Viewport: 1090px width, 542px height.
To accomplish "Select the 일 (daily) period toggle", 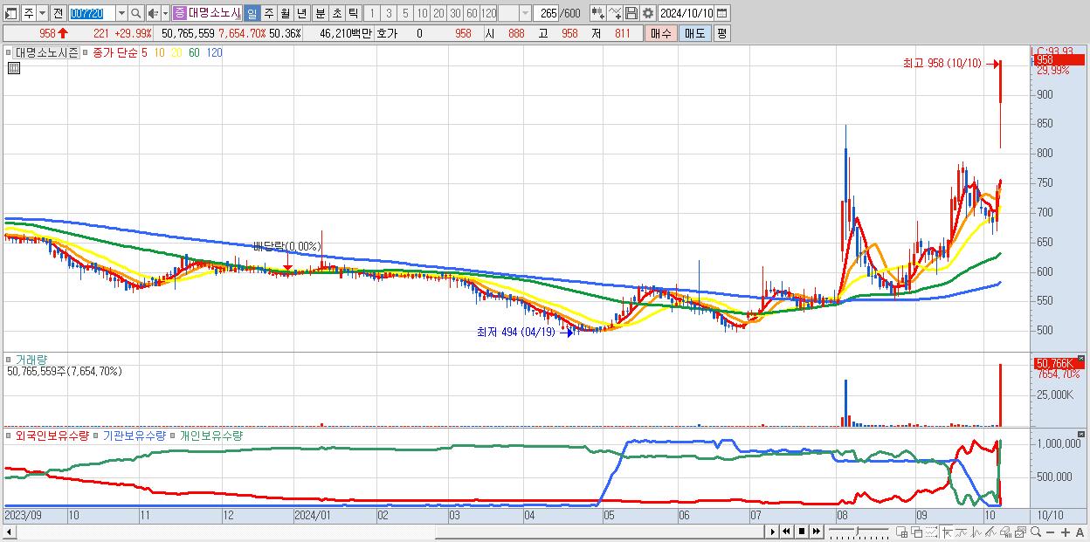I will click(252, 13).
